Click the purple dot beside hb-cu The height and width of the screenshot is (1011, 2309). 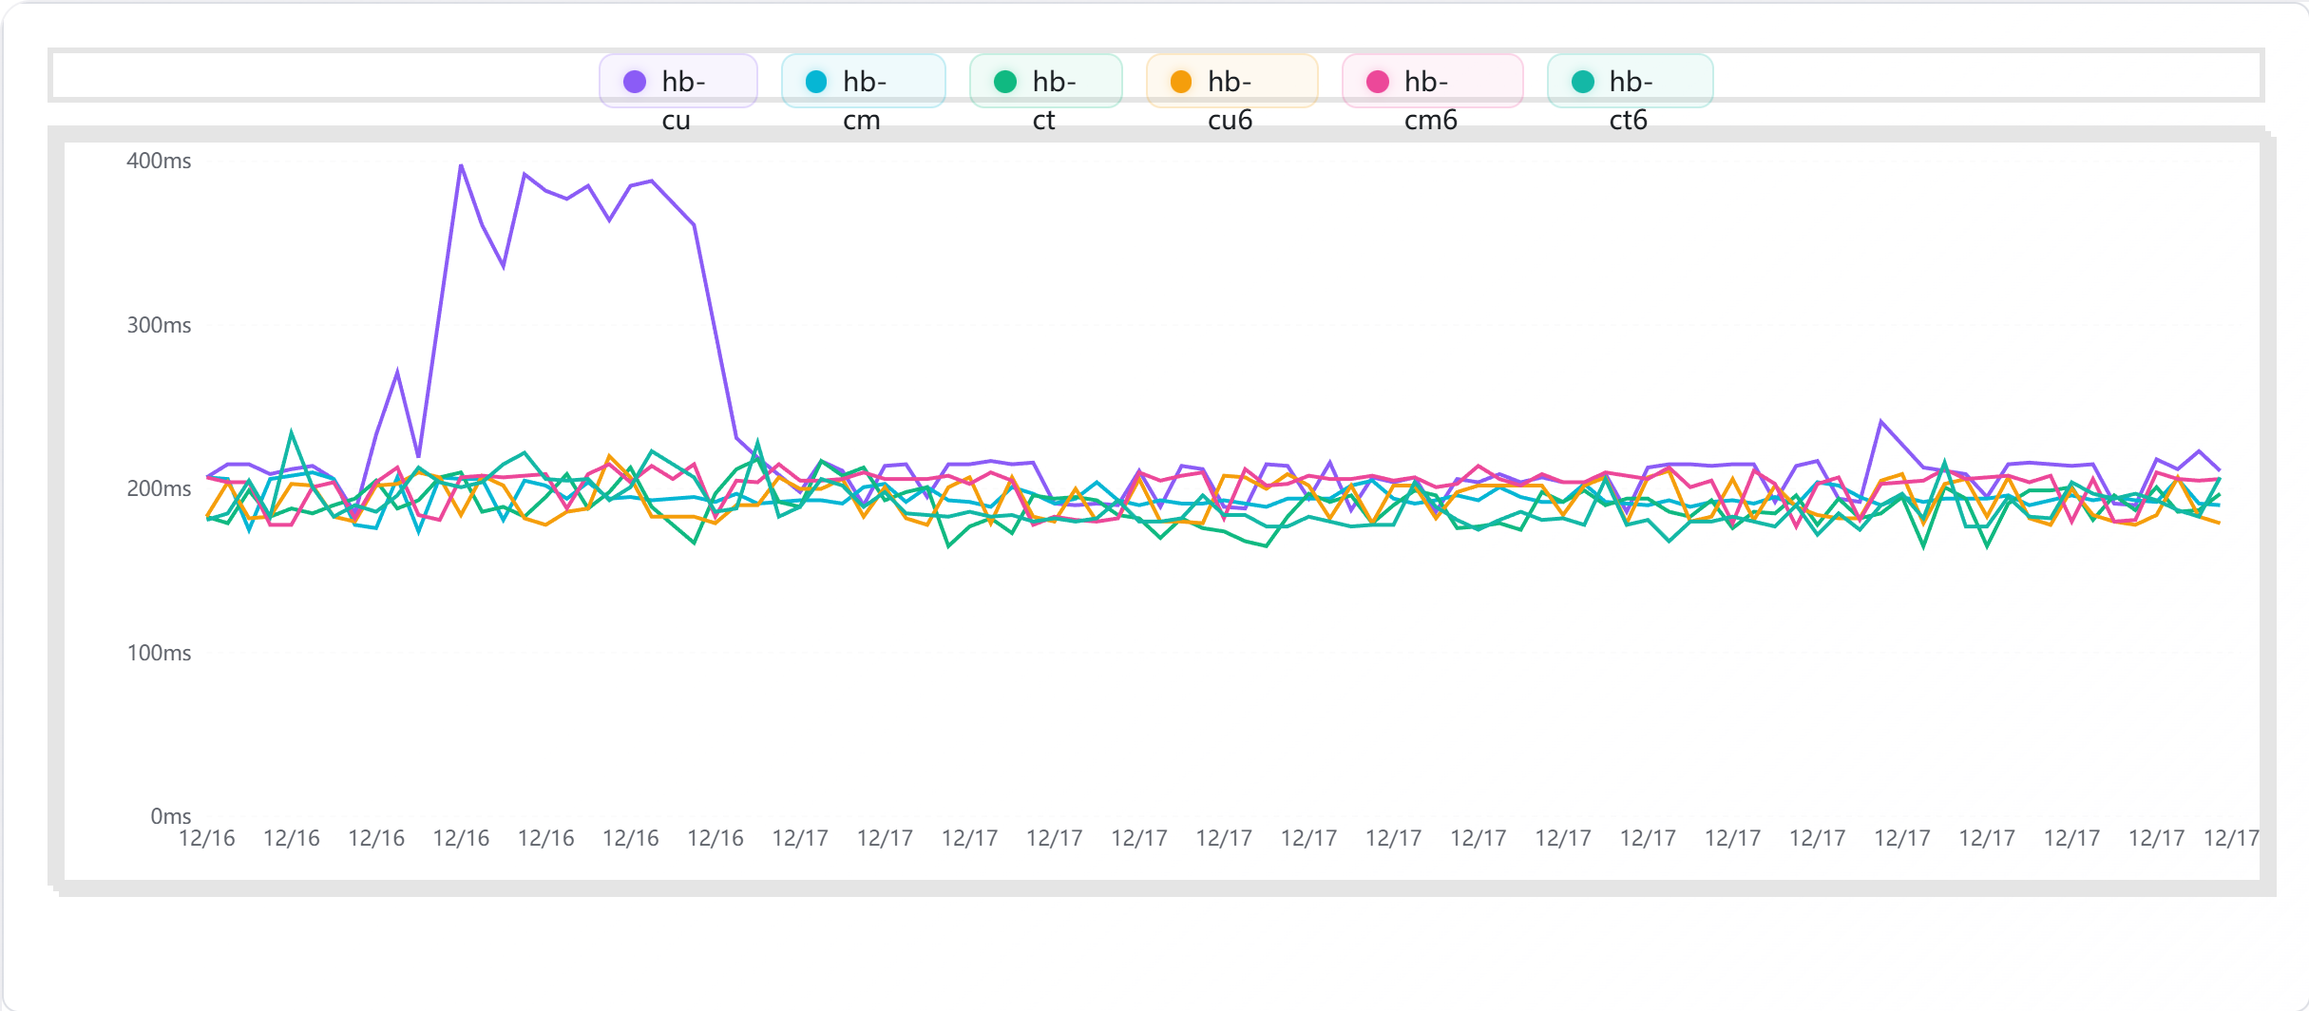click(635, 82)
